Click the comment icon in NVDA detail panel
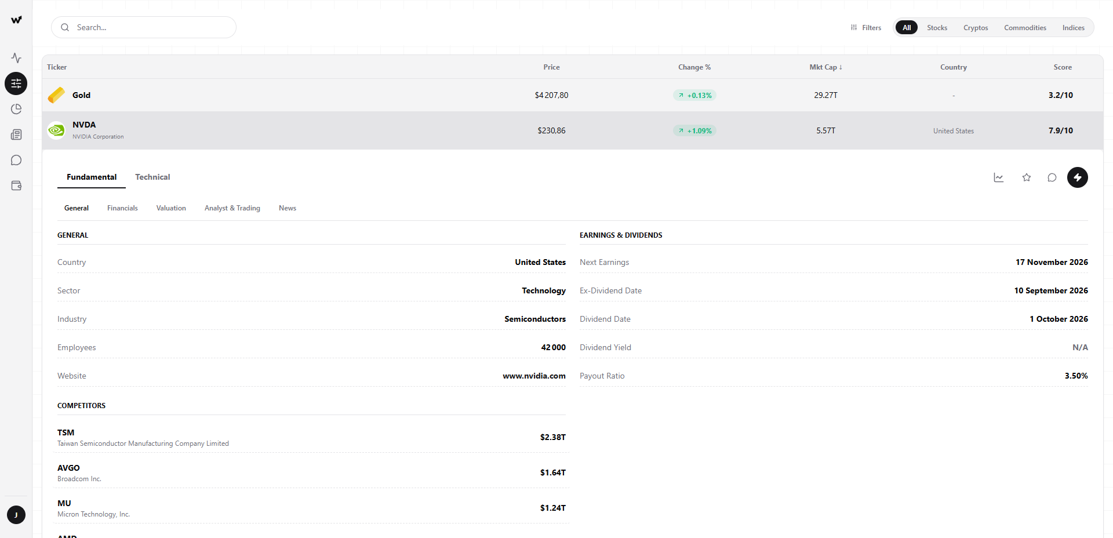Screen dimensions: 1113x538 [1052, 177]
